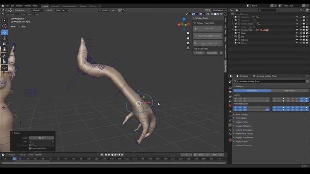
Task: Select the Move tool
Action: 4,32
